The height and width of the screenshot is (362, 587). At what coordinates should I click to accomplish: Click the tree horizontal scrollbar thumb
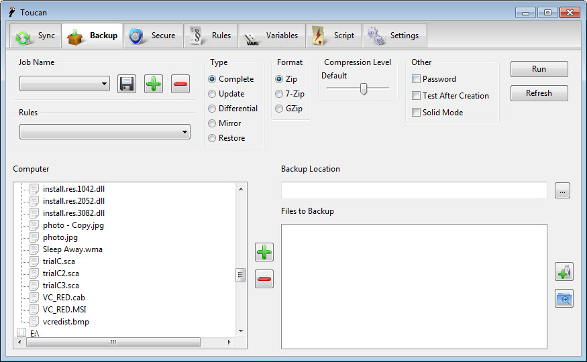click(113, 342)
